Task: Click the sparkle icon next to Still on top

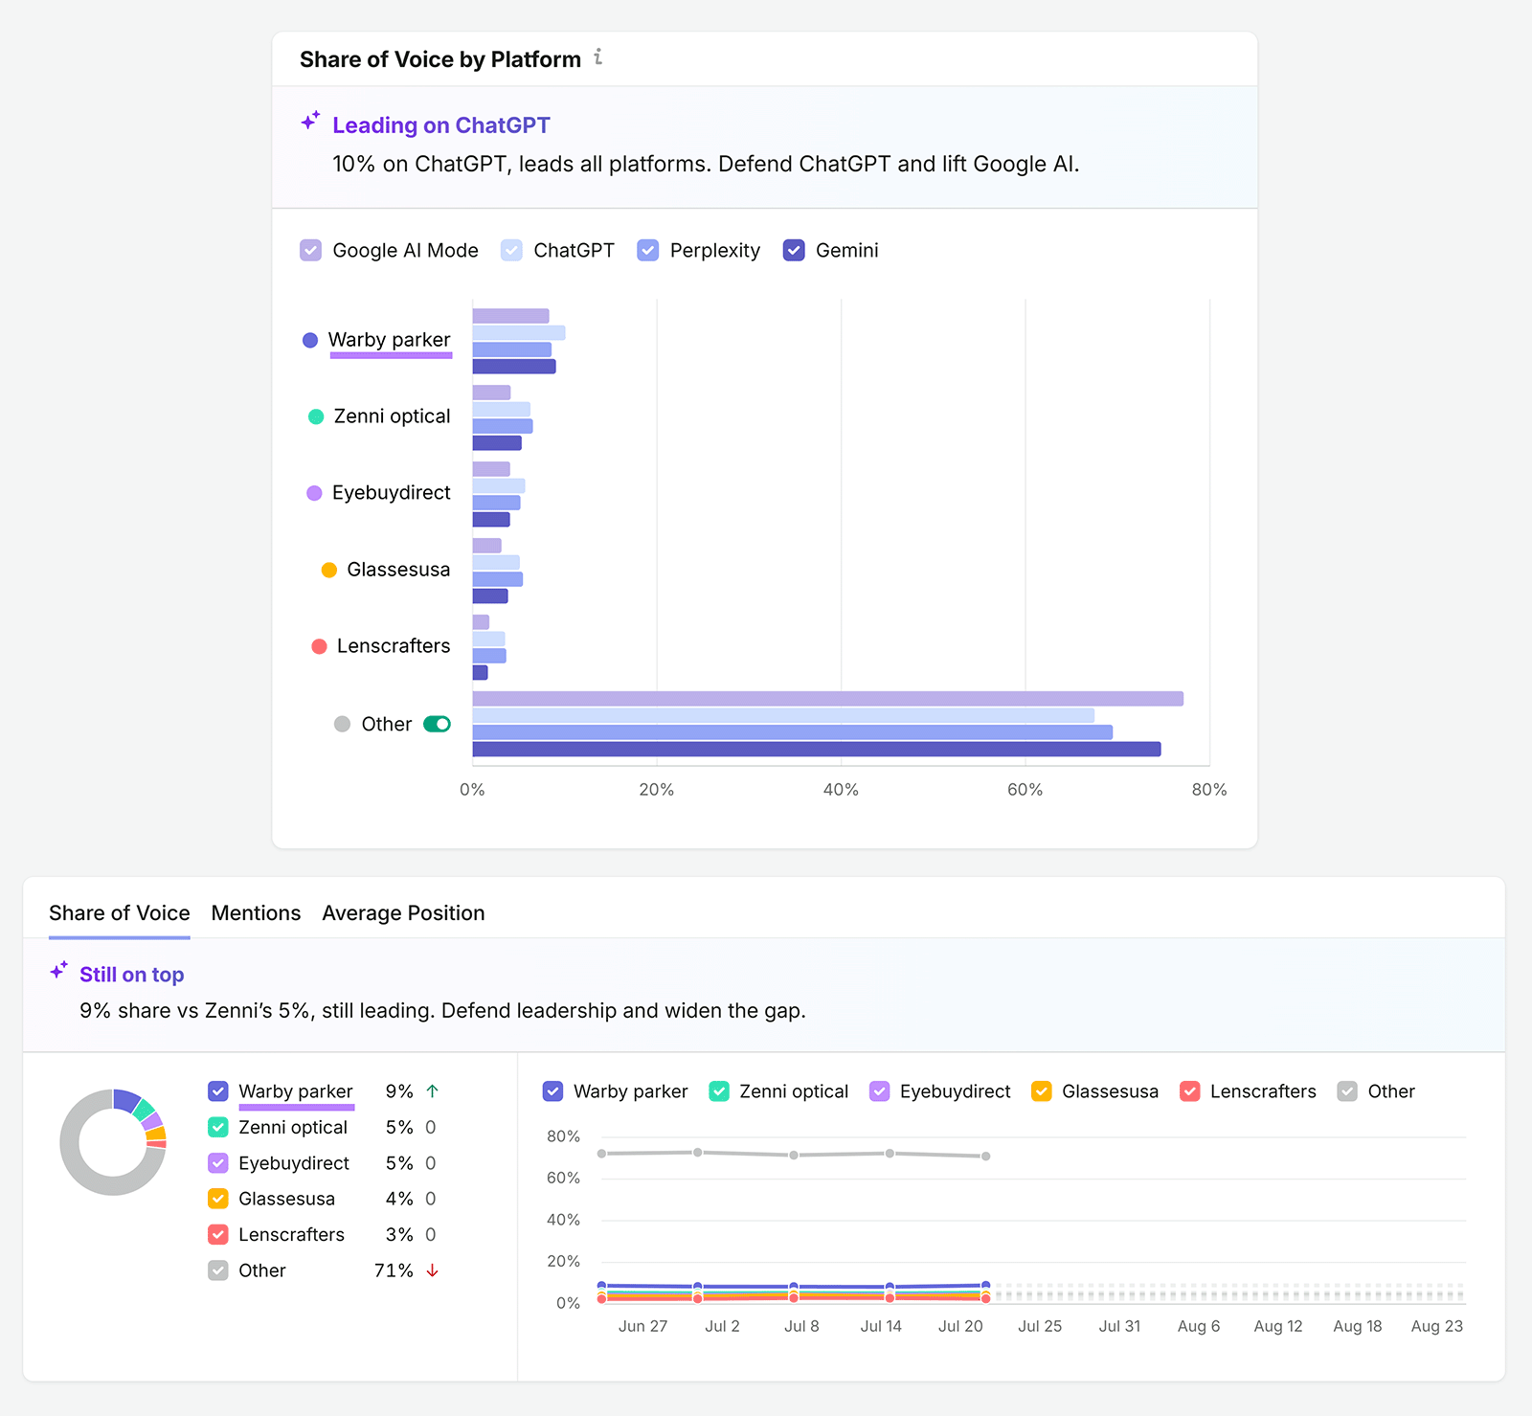Action: coord(58,971)
